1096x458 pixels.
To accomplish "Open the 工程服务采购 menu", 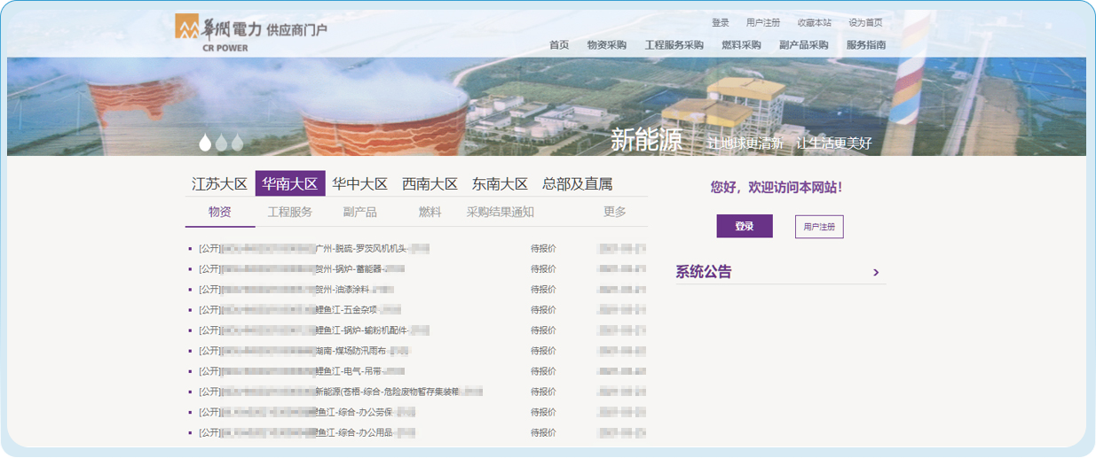I will (674, 45).
